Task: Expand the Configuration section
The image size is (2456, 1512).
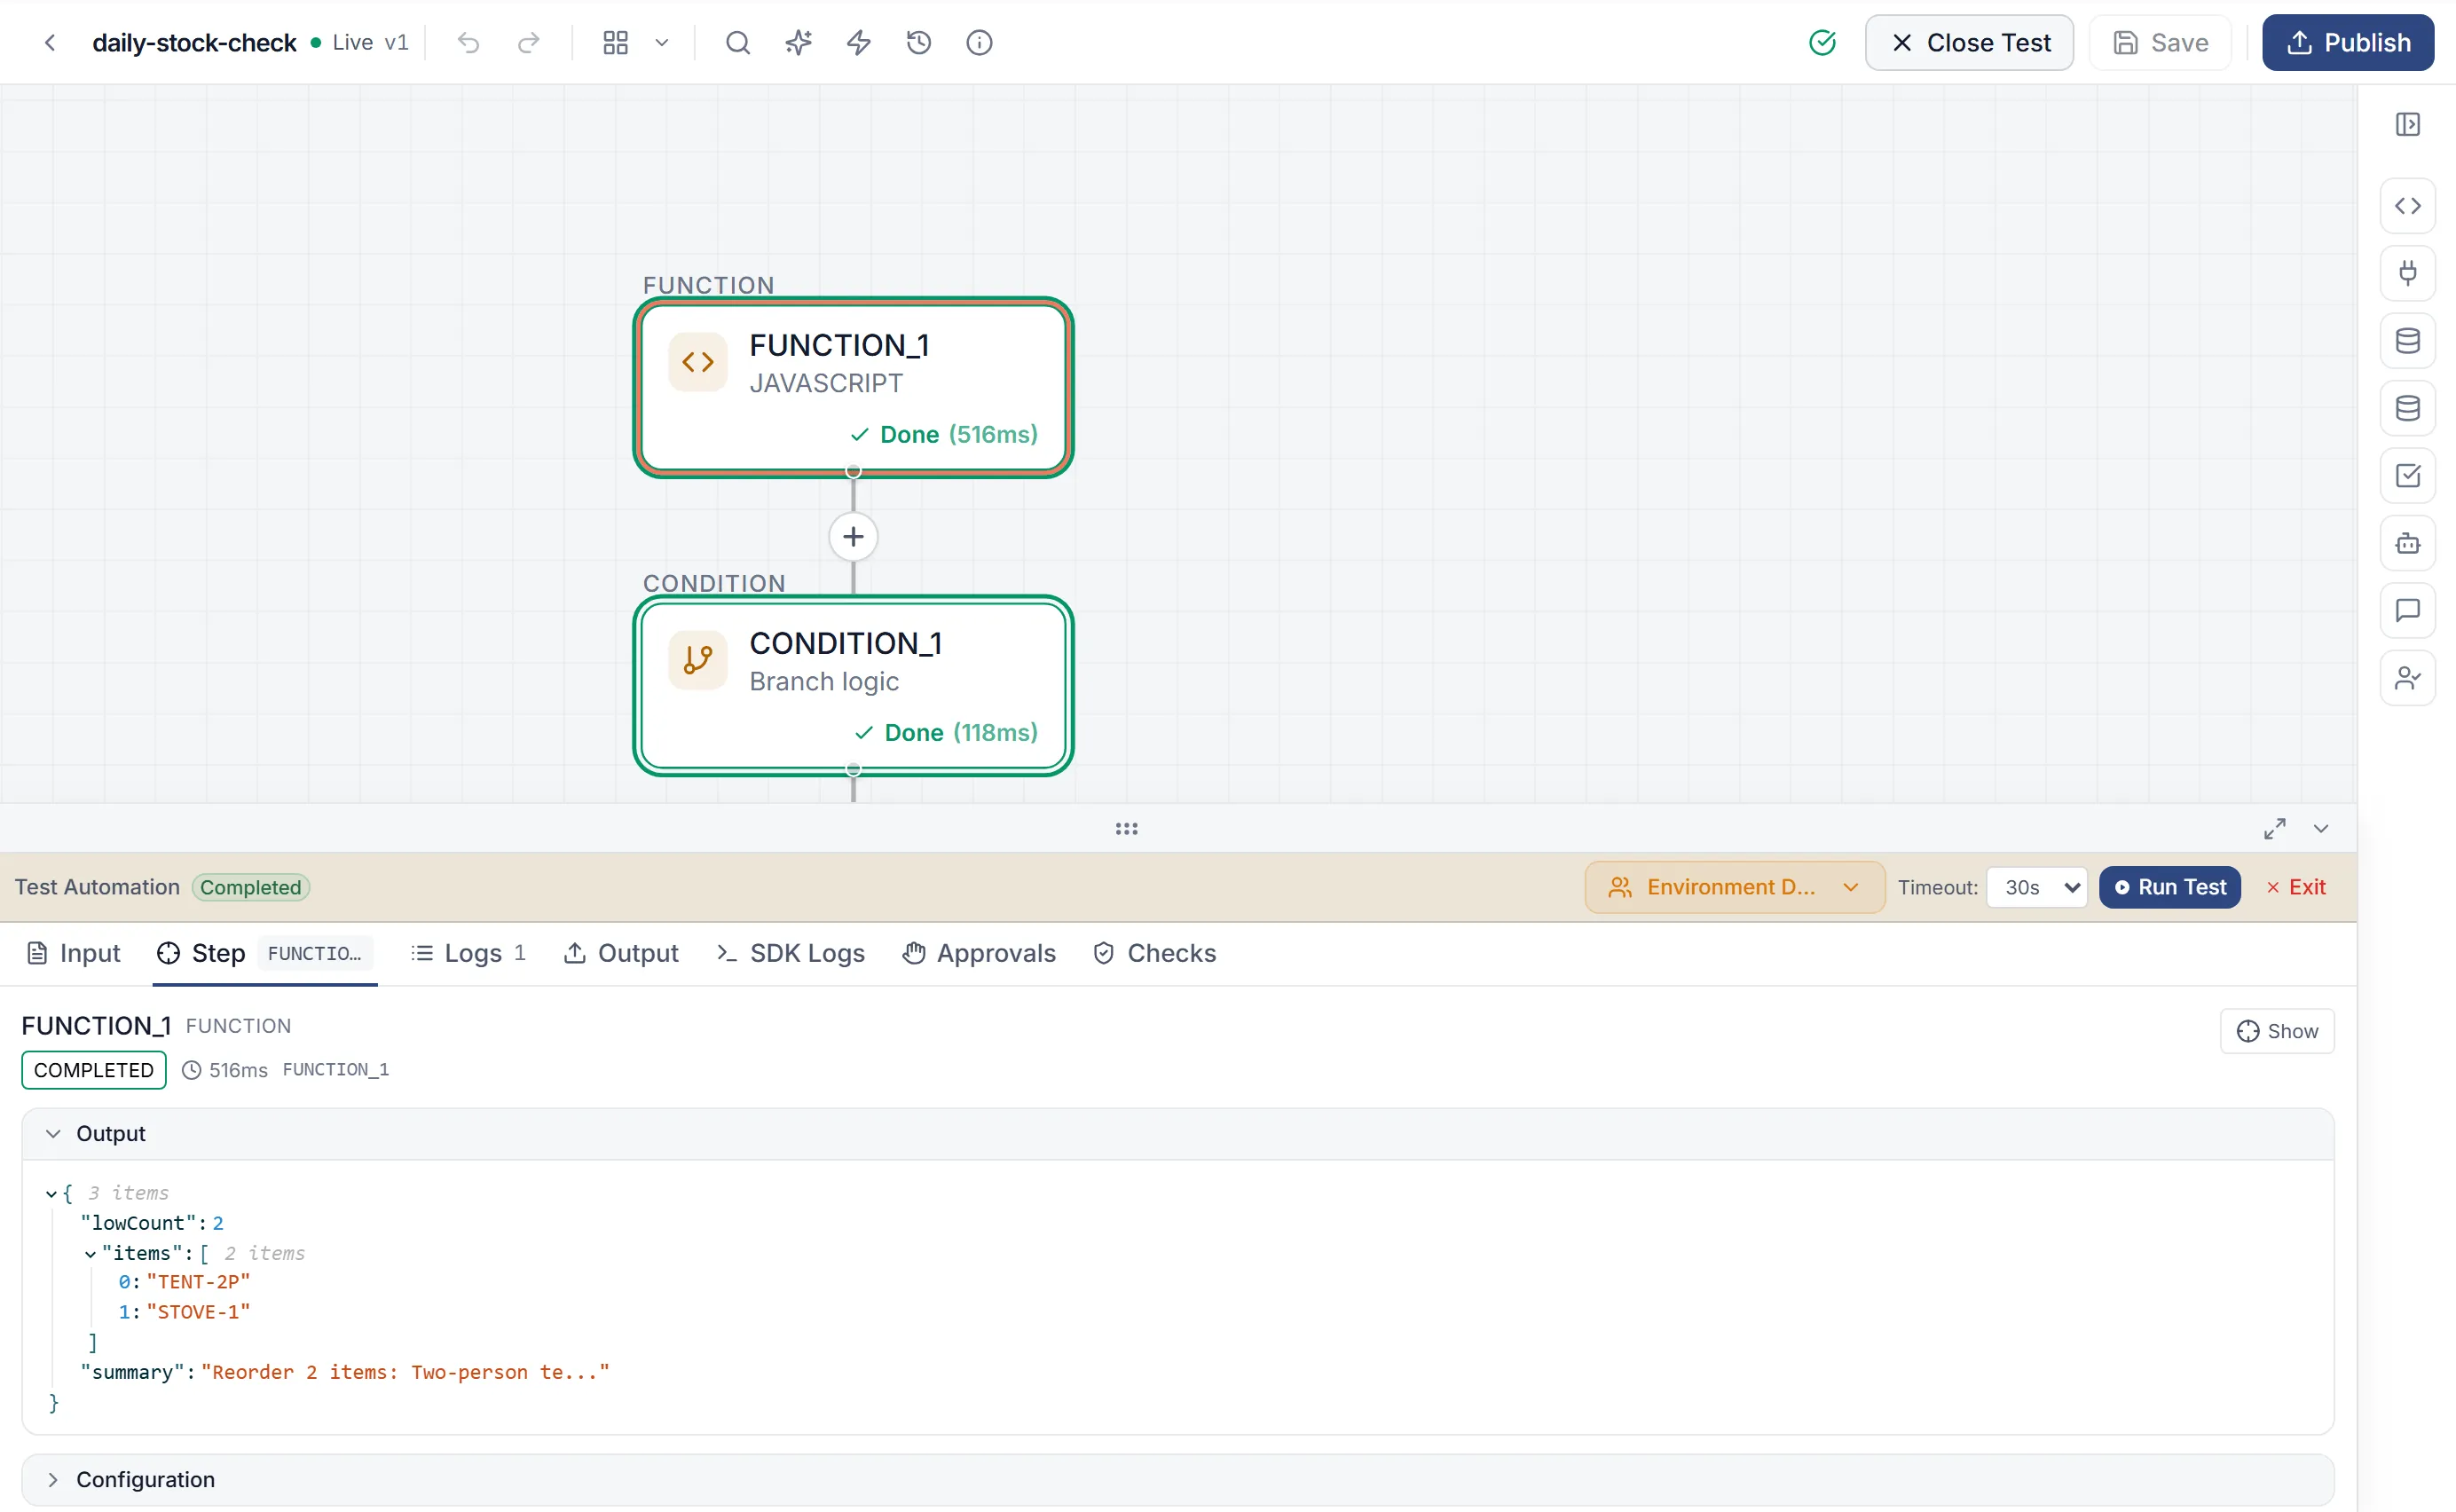Action: 1177,1479
